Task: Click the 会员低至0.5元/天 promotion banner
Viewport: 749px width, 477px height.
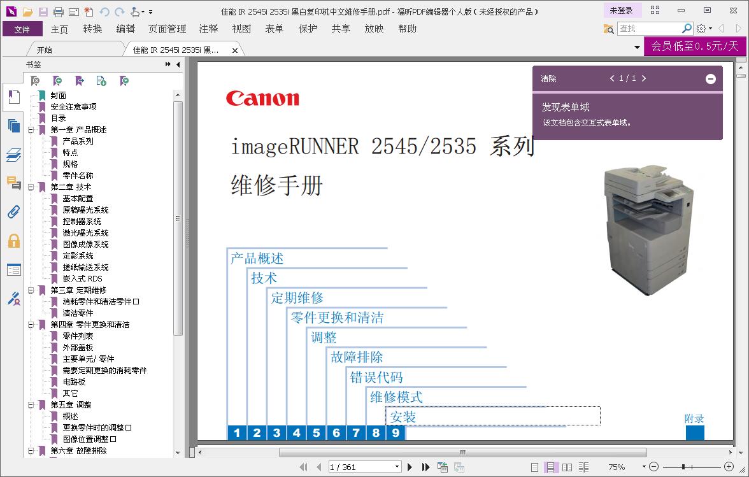Action: click(694, 46)
